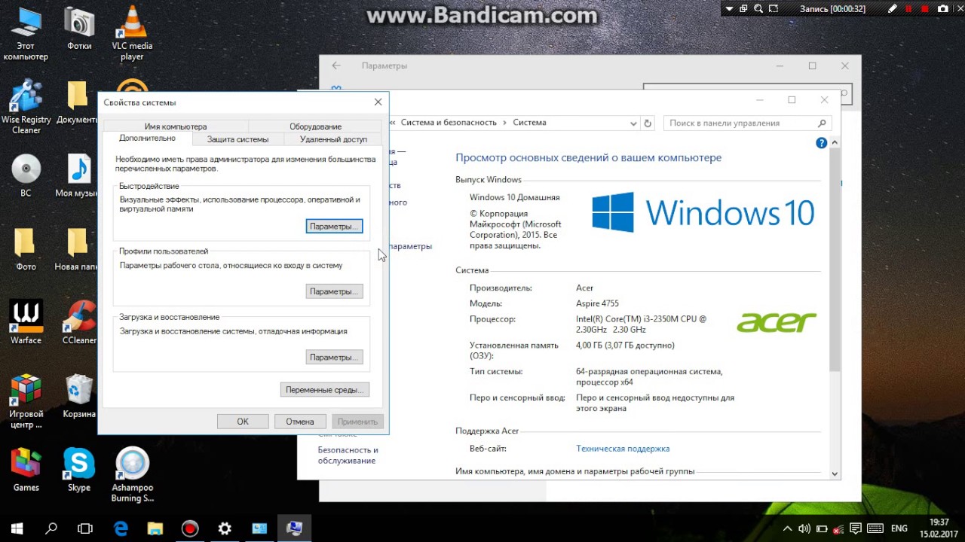Open File Explorer from taskbar

tap(155, 528)
